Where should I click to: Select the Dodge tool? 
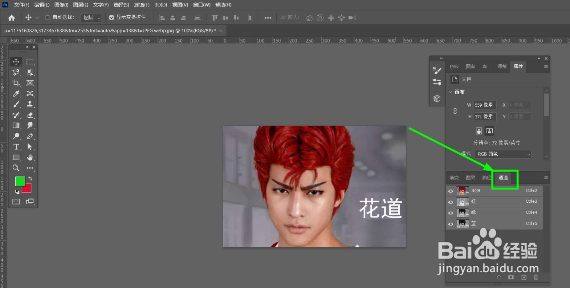16,136
